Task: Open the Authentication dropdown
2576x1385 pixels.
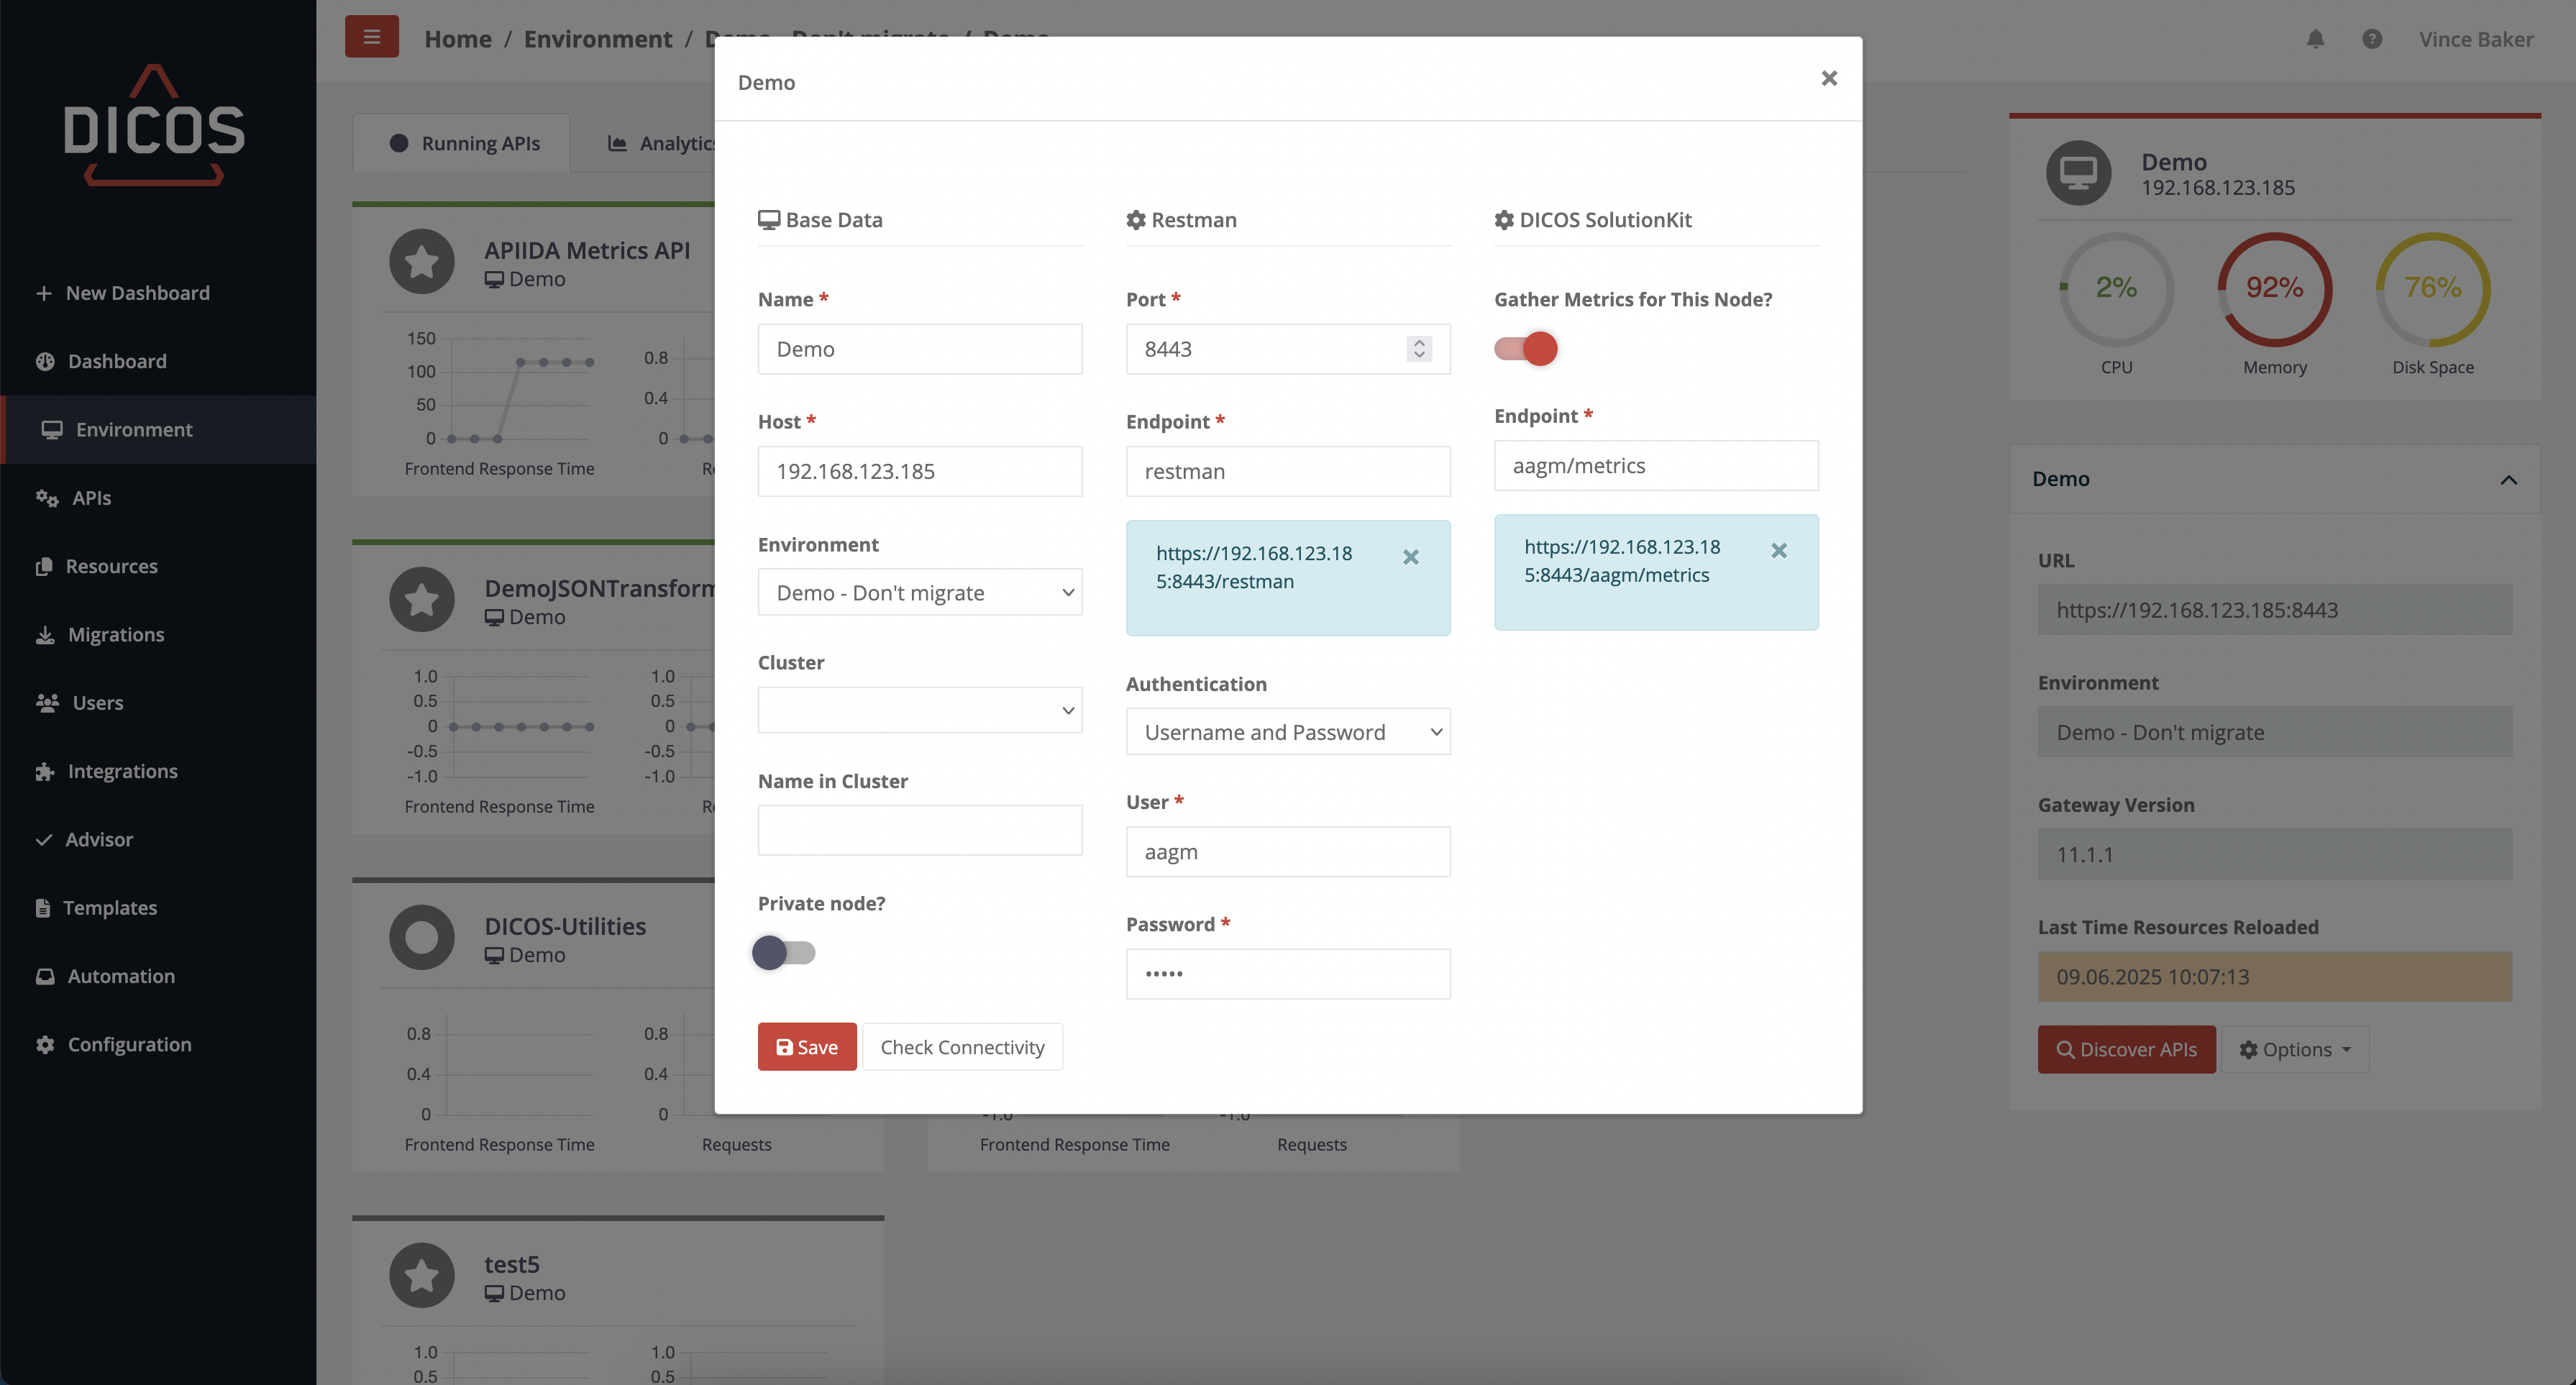Action: [x=1287, y=732]
